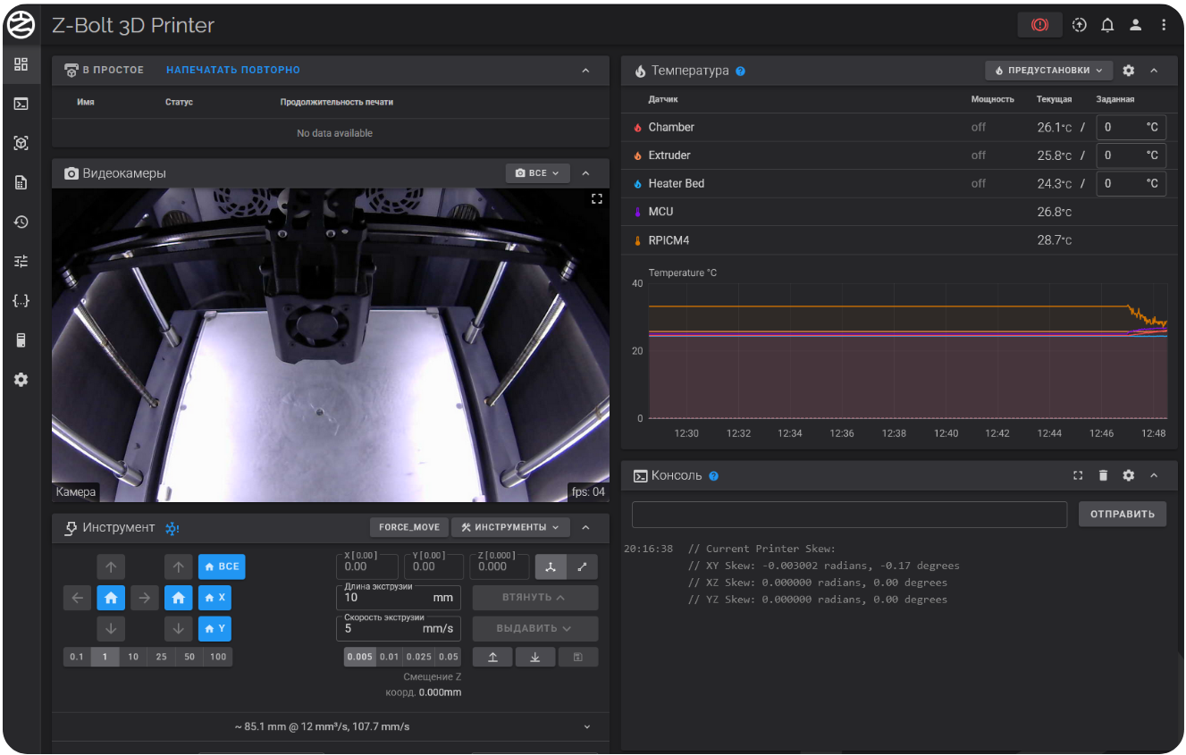Open interface settings gear in the sidebar
This screenshot has height=755, width=1186.
pyautogui.click(x=21, y=379)
